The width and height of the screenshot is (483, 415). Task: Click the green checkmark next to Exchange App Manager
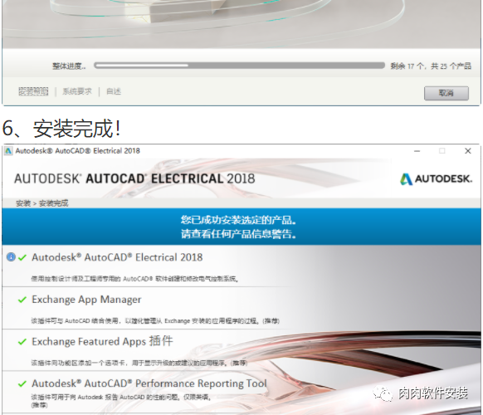tap(22, 300)
